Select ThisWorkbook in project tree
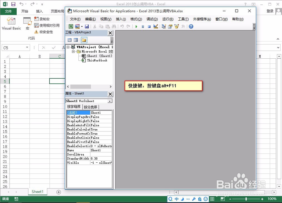282x203 pixels. 97,60
